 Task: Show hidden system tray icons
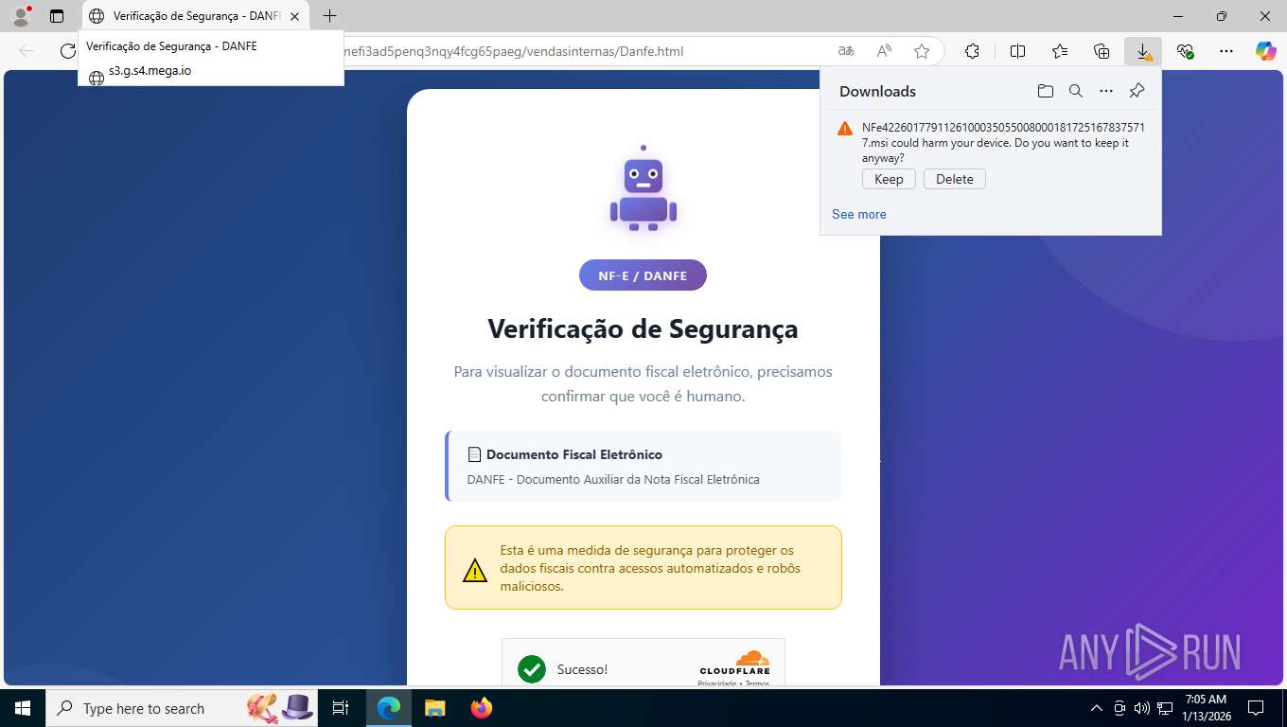(x=1097, y=708)
